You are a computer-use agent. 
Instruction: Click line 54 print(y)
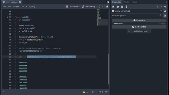23,43
